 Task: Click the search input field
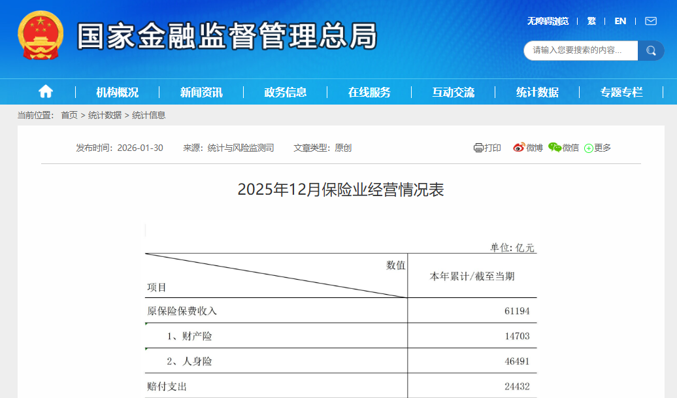[579, 50]
